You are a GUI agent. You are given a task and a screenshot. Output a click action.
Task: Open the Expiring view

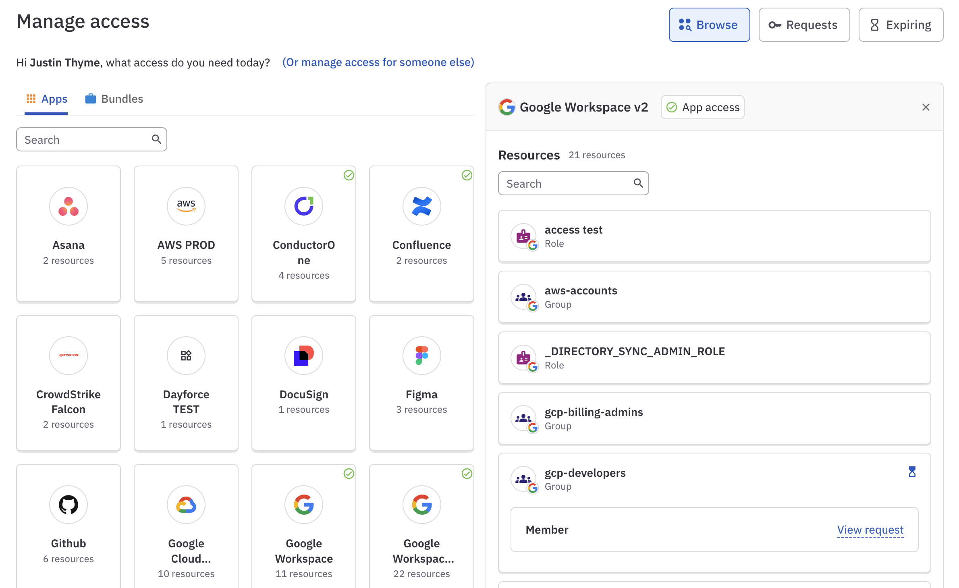pyautogui.click(x=901, y=25)
